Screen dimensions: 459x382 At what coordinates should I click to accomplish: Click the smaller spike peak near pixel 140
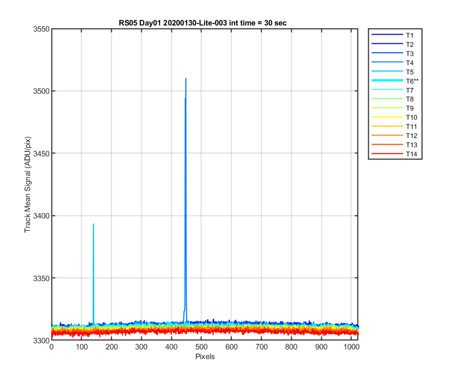click(x=93, y=225)
